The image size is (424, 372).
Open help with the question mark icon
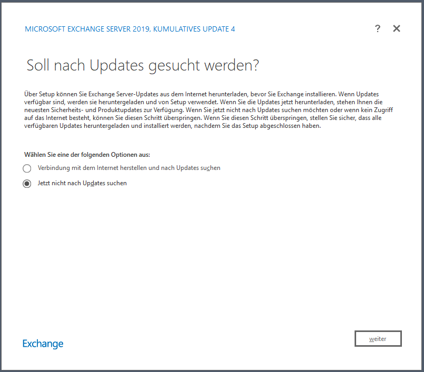click(378, 28)
